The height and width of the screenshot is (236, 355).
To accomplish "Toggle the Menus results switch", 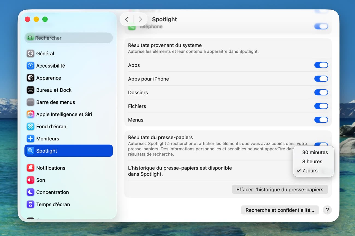I will pyautogui.click(x=321, y=120).
